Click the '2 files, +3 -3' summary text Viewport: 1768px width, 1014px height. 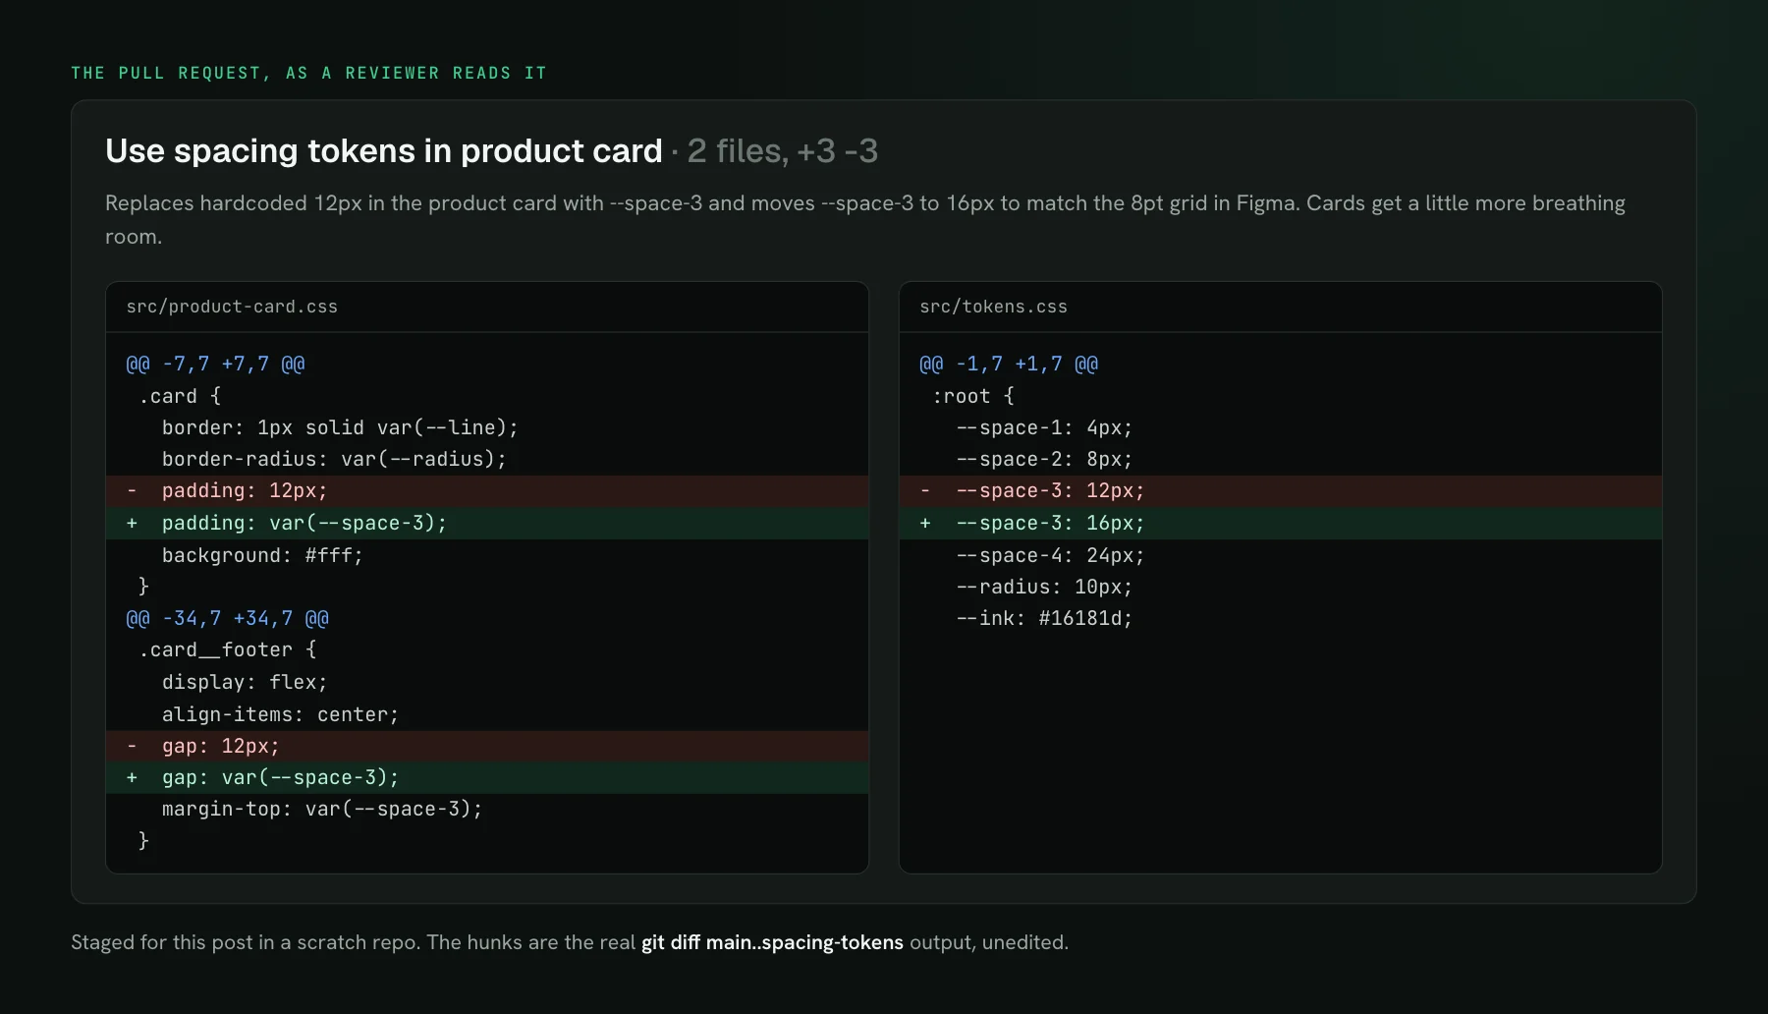(783, 150)
